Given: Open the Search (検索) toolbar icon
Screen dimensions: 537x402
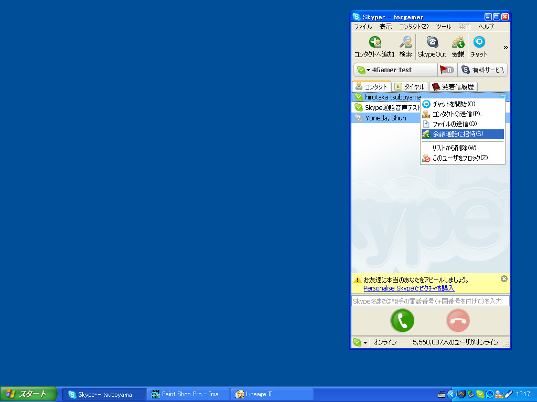Looking at the screenshot, I should click(x=406, y=42).
